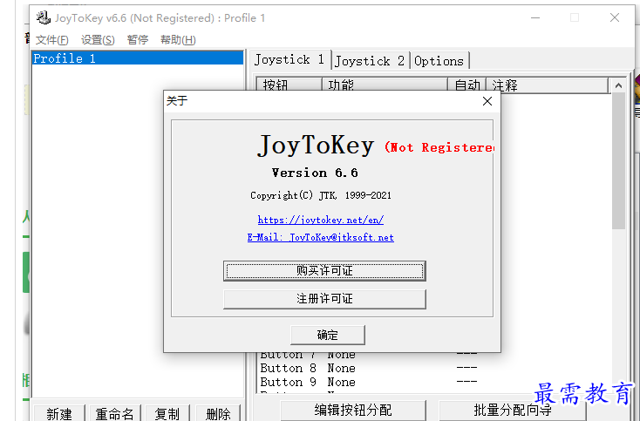This screenshot has height=421, width=640.
Task: Click the button list scroll up arrow
Action: (x=618, y=85)
